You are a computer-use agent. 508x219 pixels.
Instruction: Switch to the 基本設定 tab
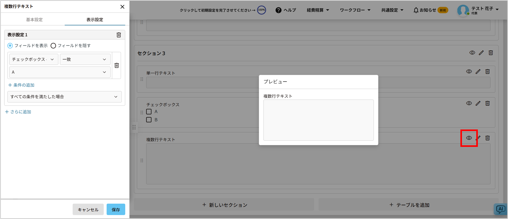34,20
